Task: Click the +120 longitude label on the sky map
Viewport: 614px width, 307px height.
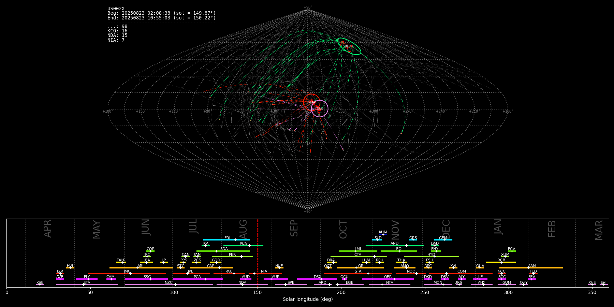Action: [x=173, y=111]
